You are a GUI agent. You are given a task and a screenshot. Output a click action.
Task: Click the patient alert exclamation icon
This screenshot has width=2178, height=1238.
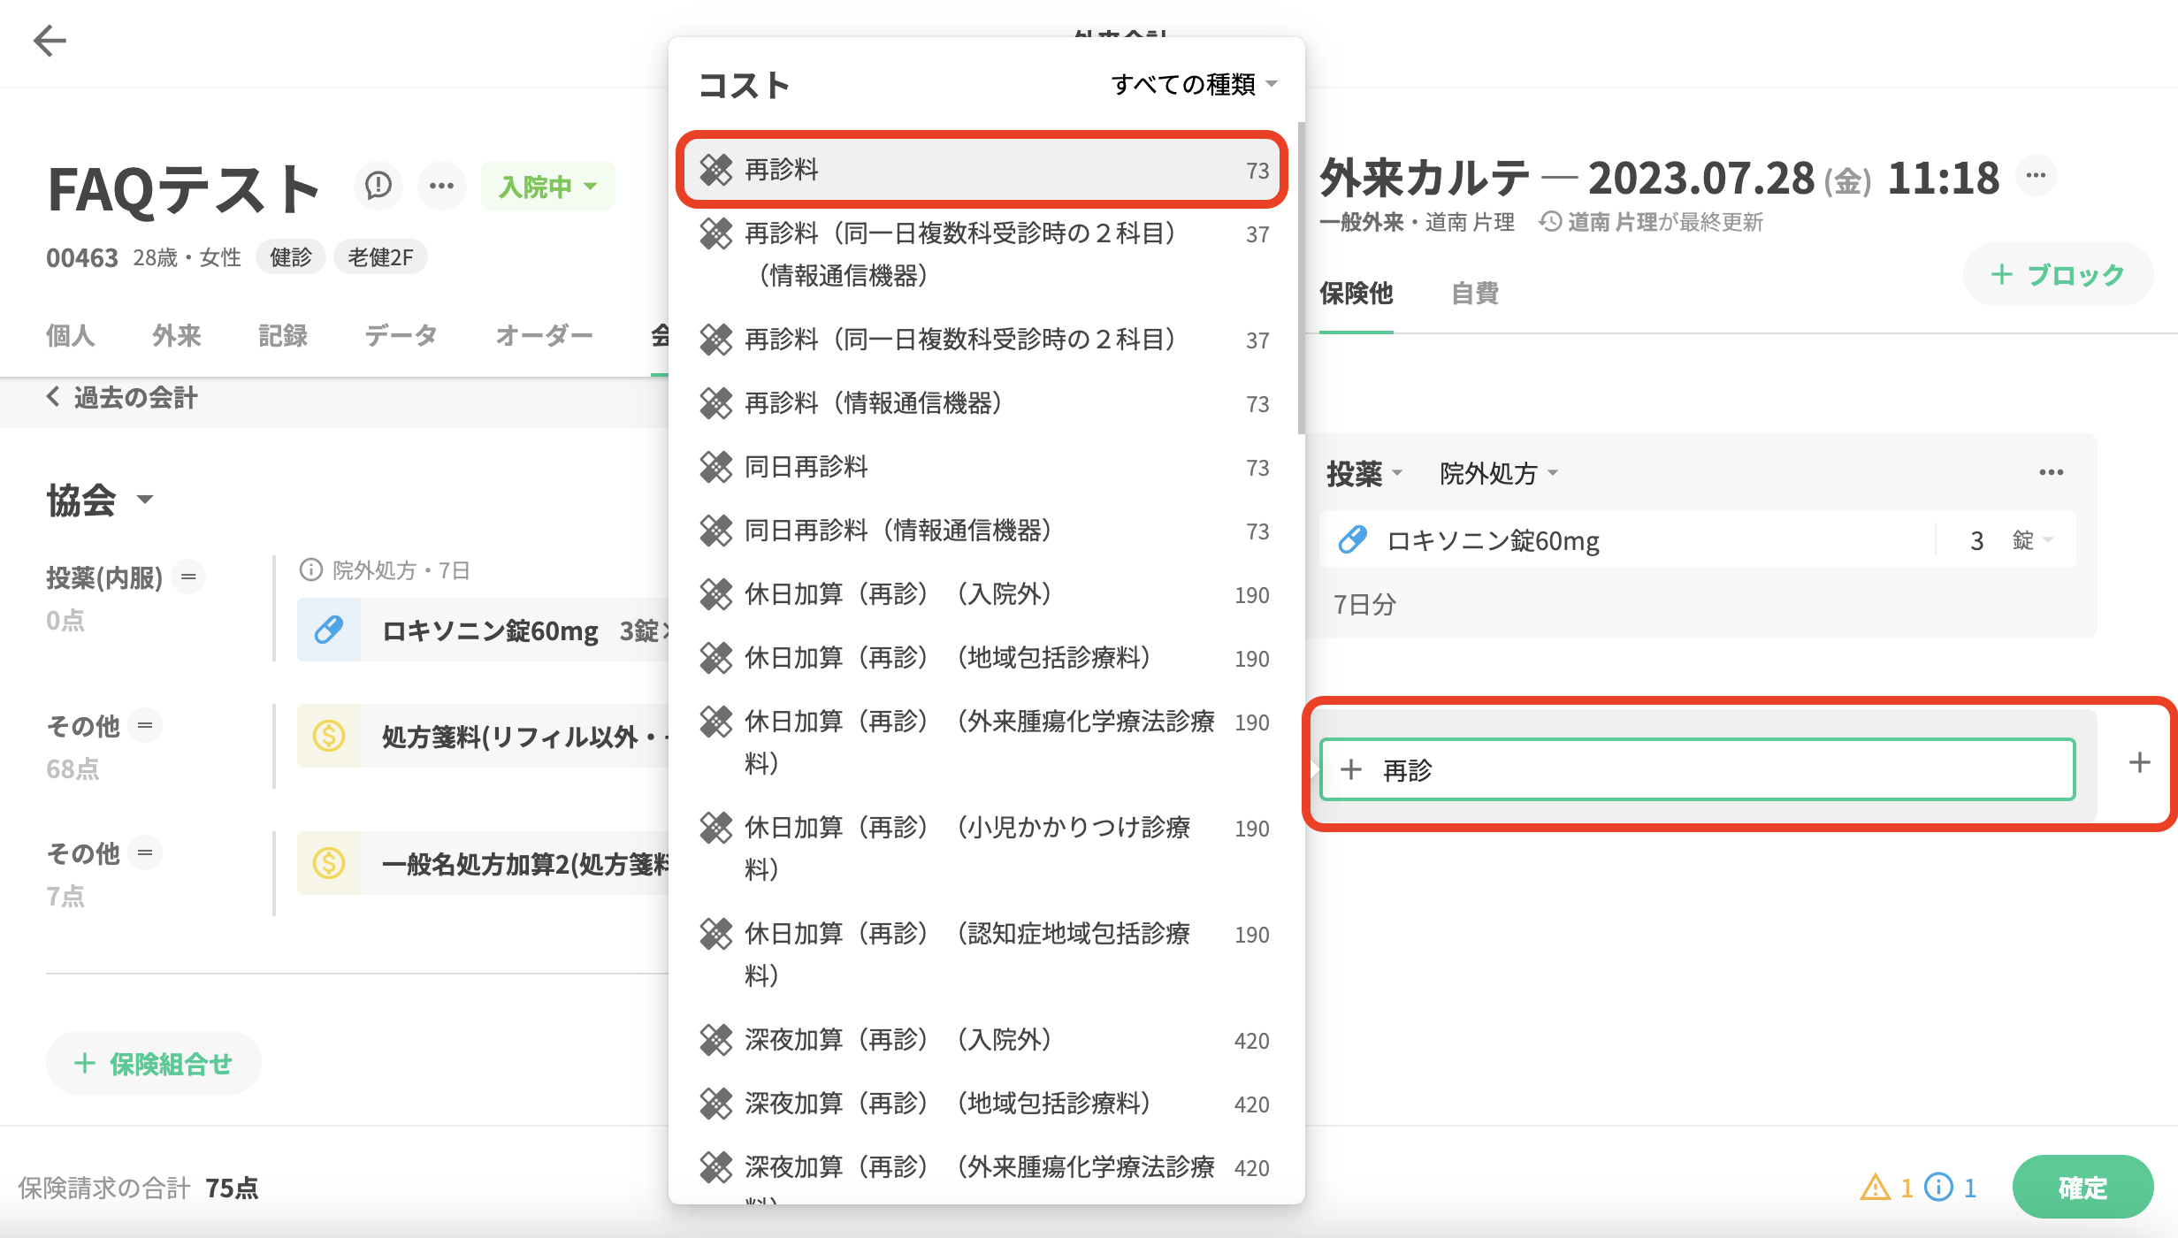click(x=378, y=186)
